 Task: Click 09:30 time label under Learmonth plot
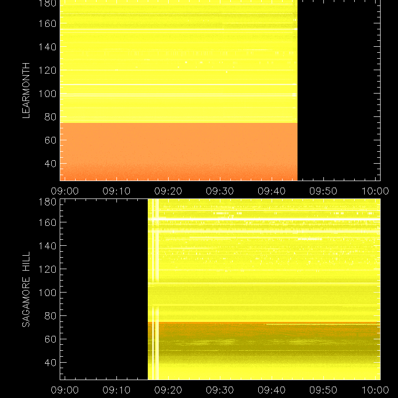pyautogui.click(x=220, y=191)
